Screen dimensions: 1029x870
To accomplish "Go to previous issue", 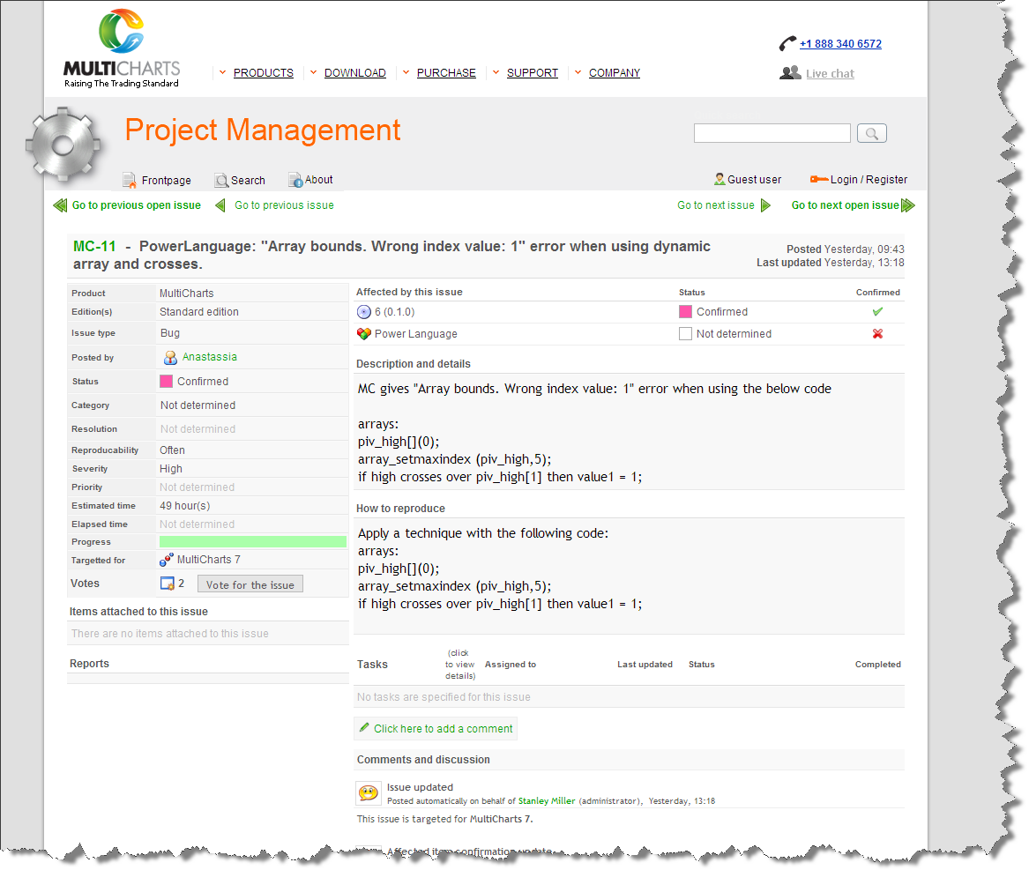I will coord(284,204).
